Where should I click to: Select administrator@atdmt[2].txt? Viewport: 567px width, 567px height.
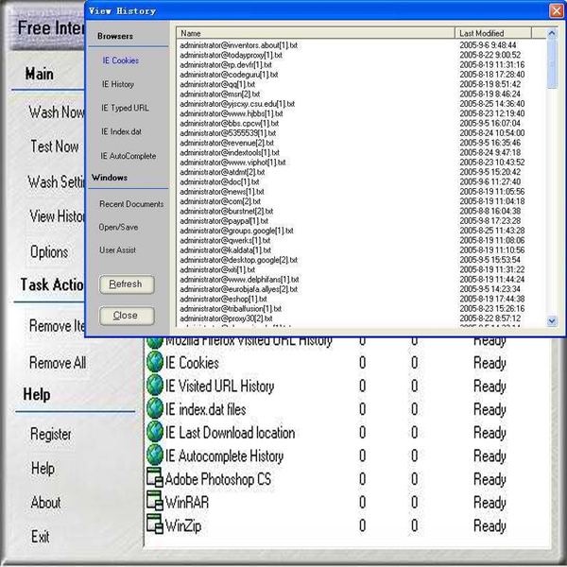coord(222,172)
